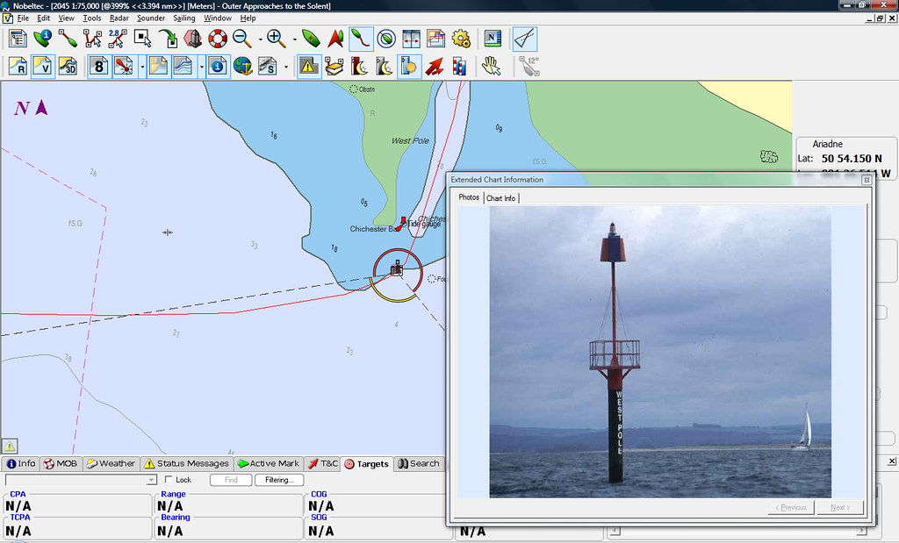
Task: Open the Radar menu
Action: click(x=119, y=18)
